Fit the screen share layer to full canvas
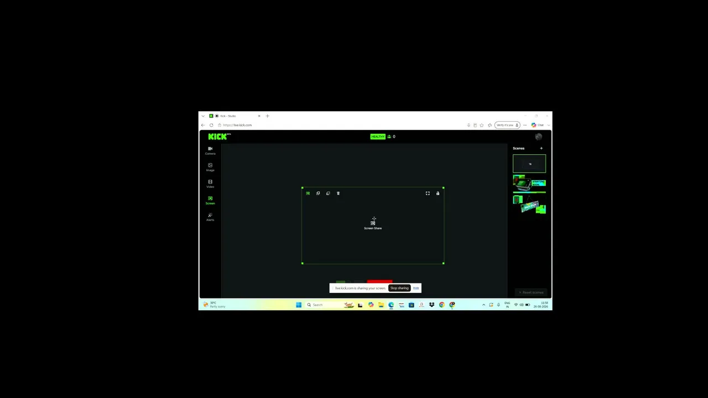This screenshot has width=708, height=398. [x=428, y=193]
